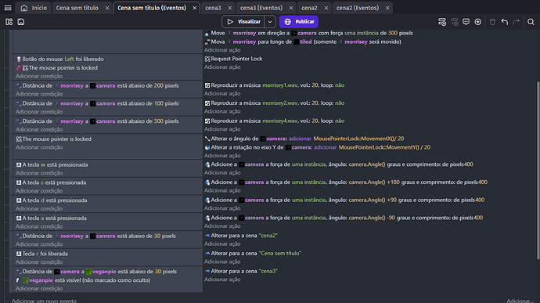
Task: Save the project with floppy icon
Action: coord(21,22)
